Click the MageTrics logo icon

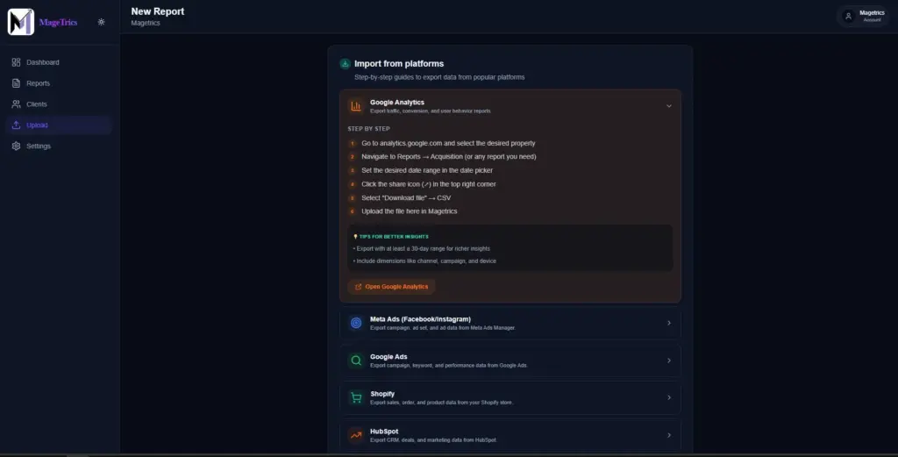(x=21, y=22)
